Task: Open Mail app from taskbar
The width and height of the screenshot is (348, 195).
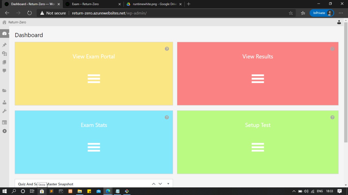Action: tap(99, 191)
